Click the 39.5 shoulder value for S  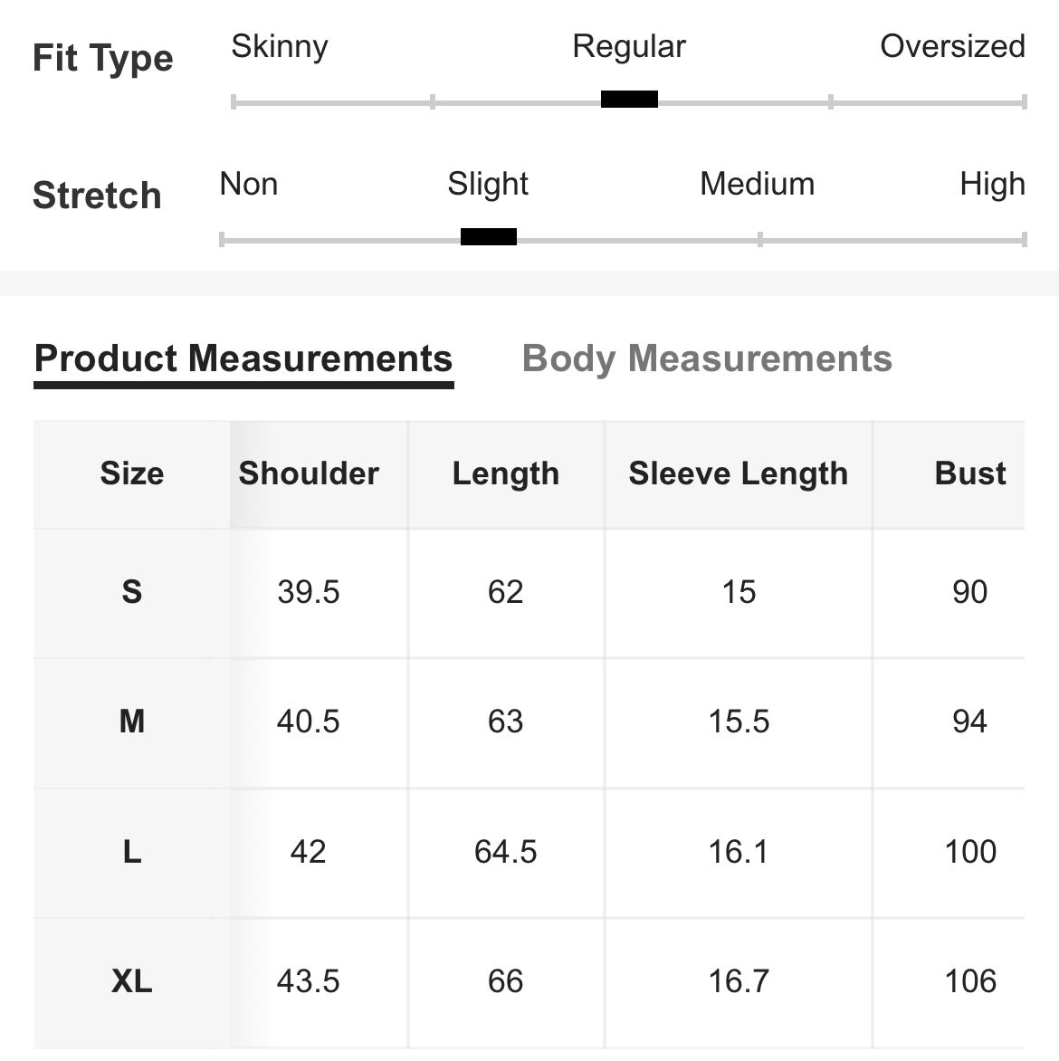[309, 592]
